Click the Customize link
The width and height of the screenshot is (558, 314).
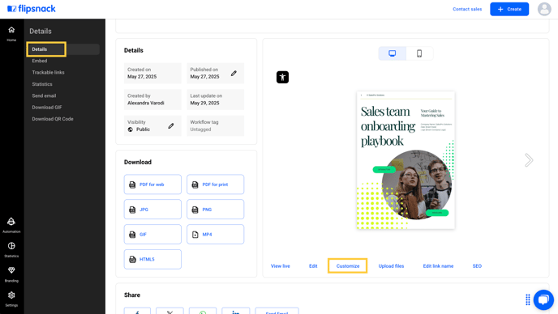(x=348, y=266)
